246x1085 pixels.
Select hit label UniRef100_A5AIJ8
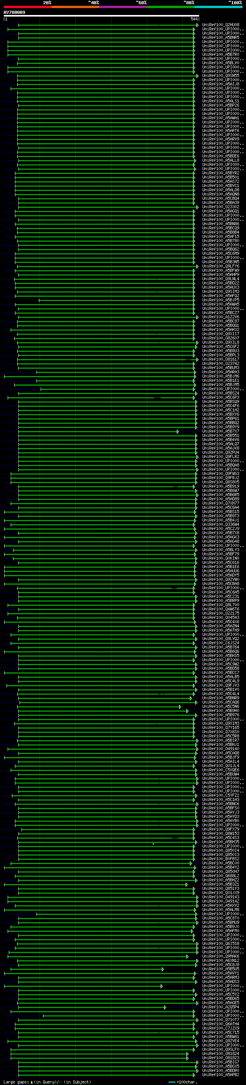point(221,84)
